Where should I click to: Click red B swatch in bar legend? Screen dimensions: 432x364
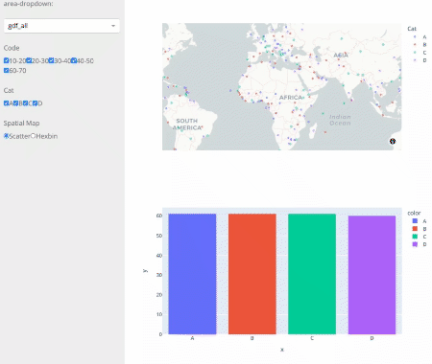point(415,229)
